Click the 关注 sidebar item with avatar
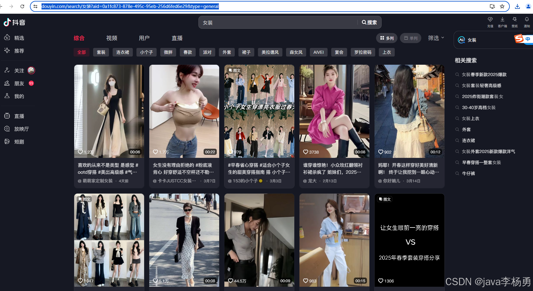 coord(19,70)
